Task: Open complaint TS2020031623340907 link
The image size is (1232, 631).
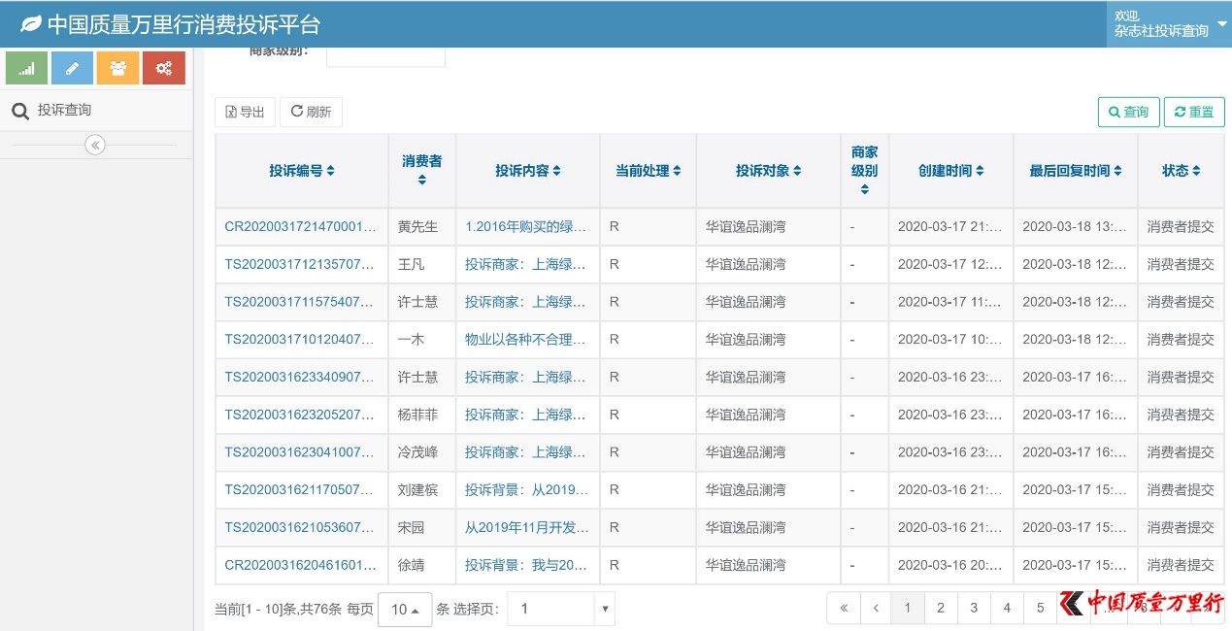Action: point(301,377)
